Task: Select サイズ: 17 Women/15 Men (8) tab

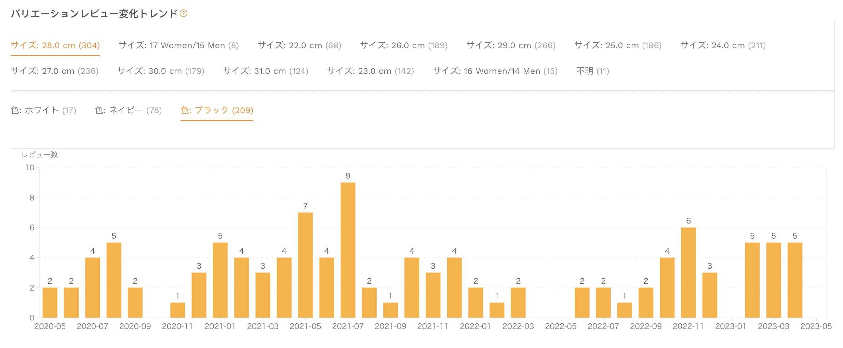Action: [x=179, y=45]
